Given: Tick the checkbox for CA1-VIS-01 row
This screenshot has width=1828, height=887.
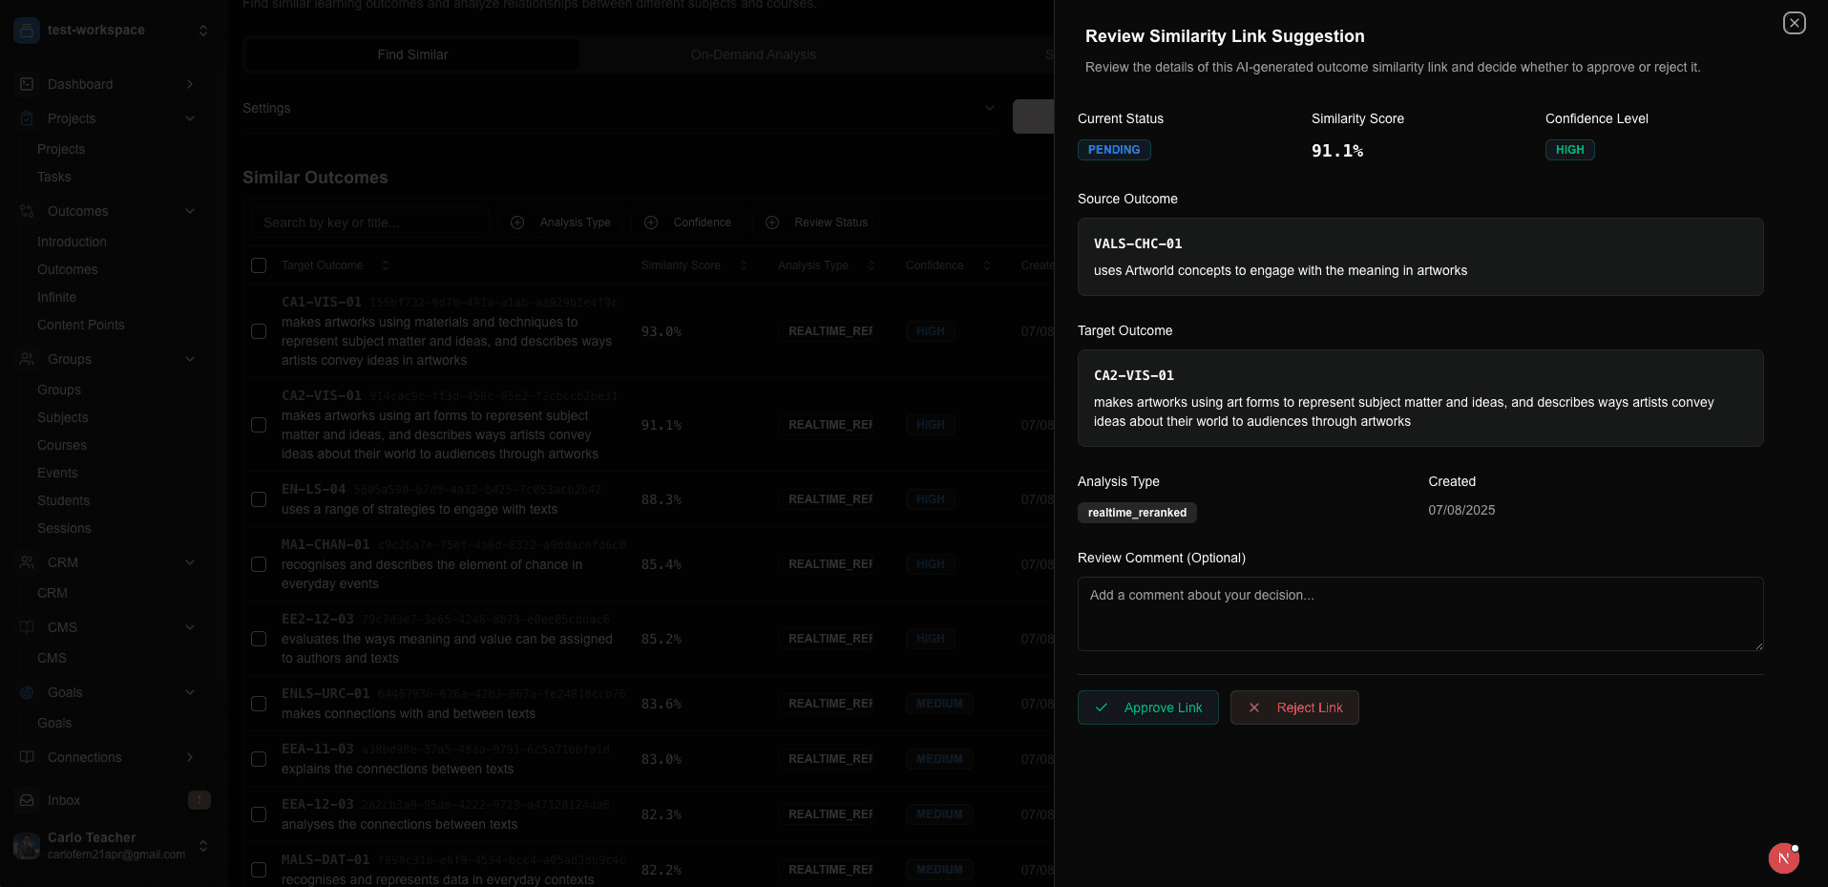Looking at the screenshot, I should point(259,331).
